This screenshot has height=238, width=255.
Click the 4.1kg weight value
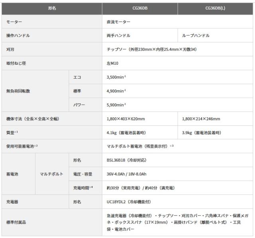coord(126,133)
